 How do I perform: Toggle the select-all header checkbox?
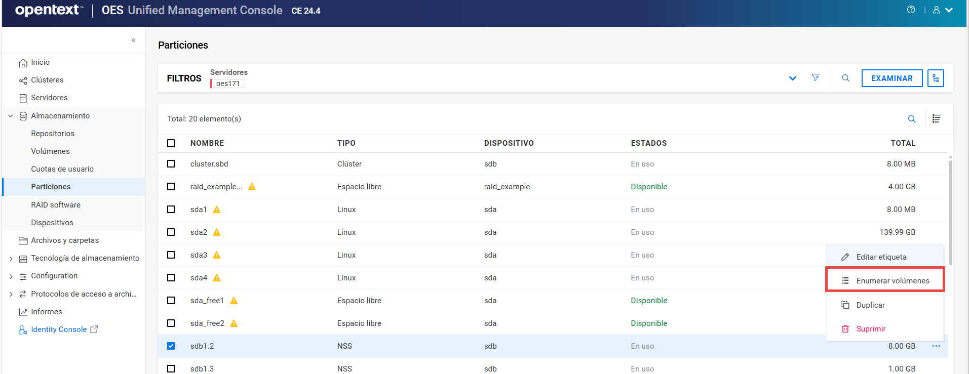coord(171,143)
